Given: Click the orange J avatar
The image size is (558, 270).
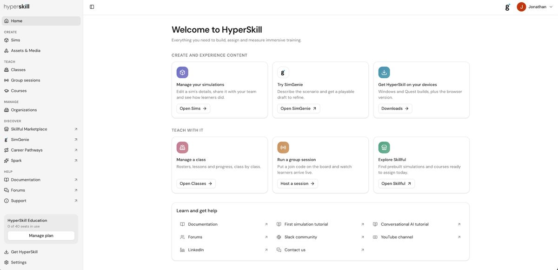Looking at the screenshot, I should point(521,7).
